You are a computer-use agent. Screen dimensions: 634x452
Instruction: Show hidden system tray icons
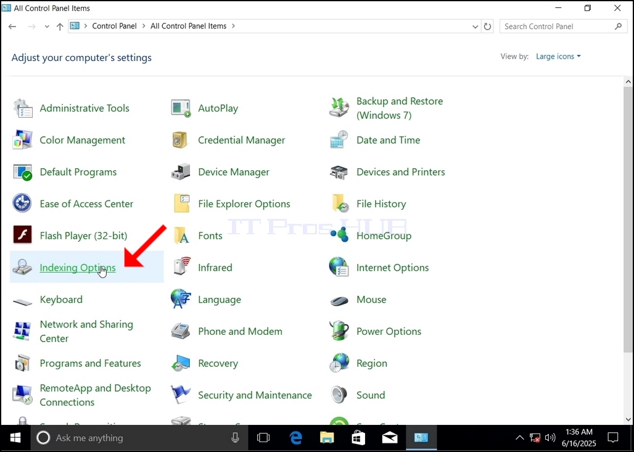pyautogui.click(x=519, y=438)
